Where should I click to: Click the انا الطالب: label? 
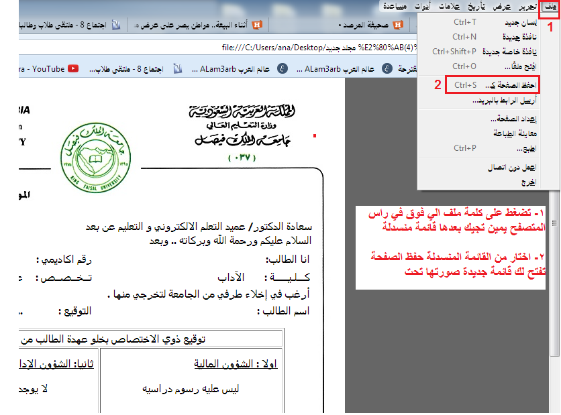click(287, 259)
